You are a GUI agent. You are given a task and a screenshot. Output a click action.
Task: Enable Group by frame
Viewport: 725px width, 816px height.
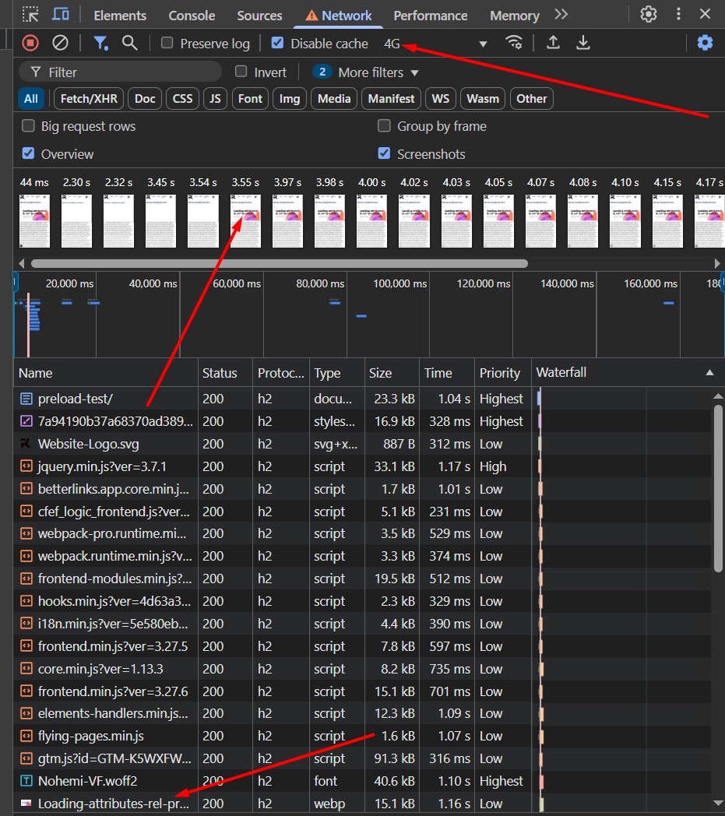384,126
